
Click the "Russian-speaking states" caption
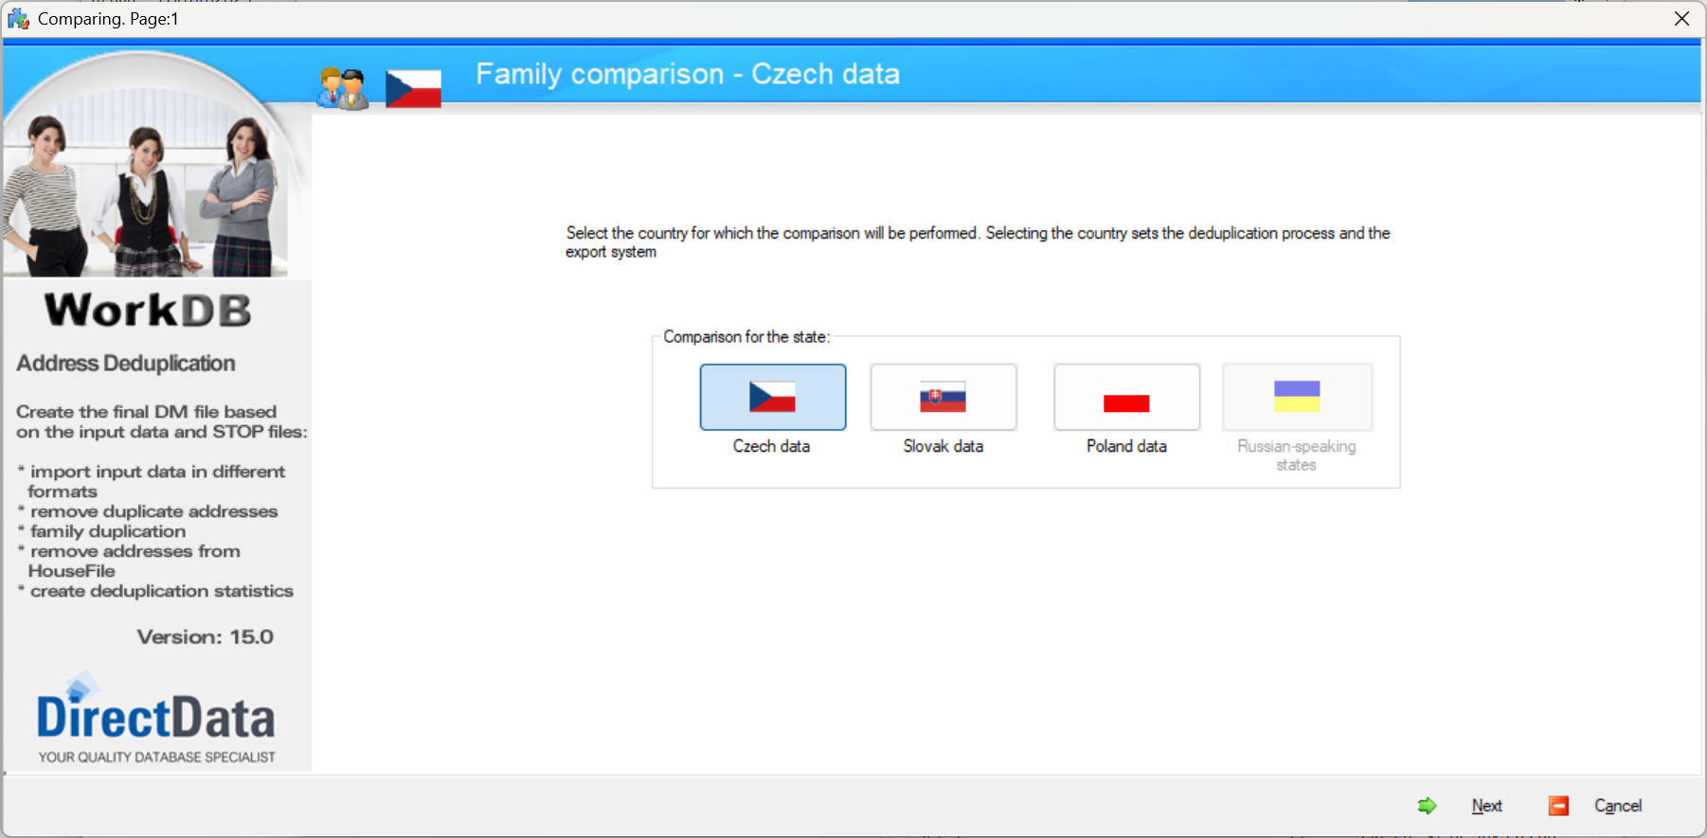pyautogui.click(x=1296, y=455)
